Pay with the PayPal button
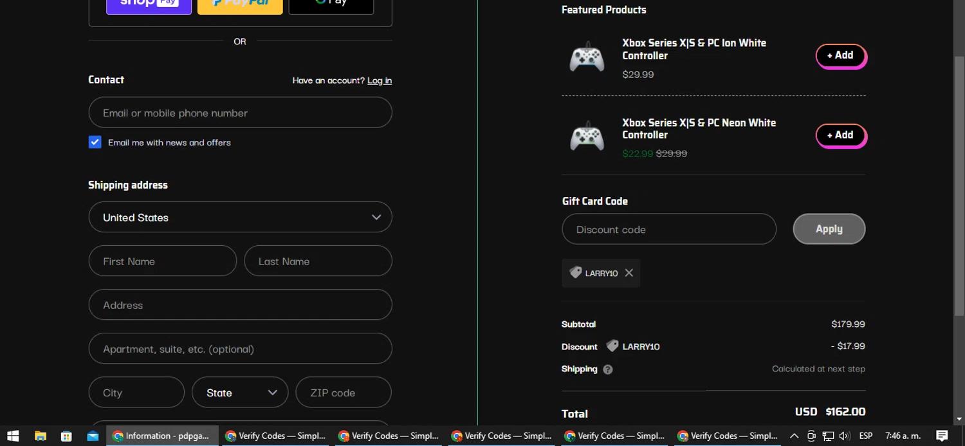The image size is (965, 446). (x=240, y=5)
